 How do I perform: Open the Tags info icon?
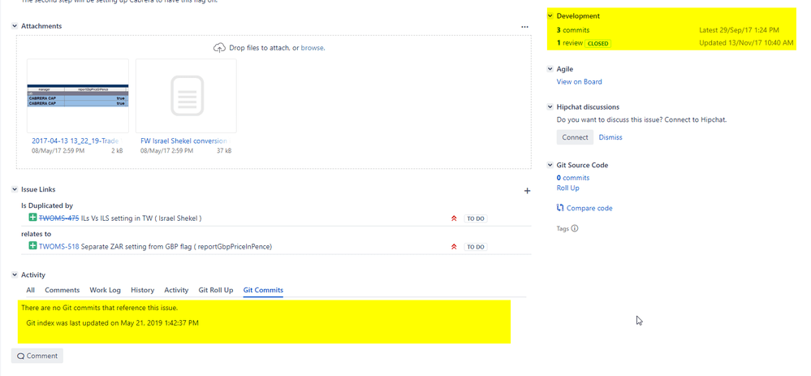[574, 228]
